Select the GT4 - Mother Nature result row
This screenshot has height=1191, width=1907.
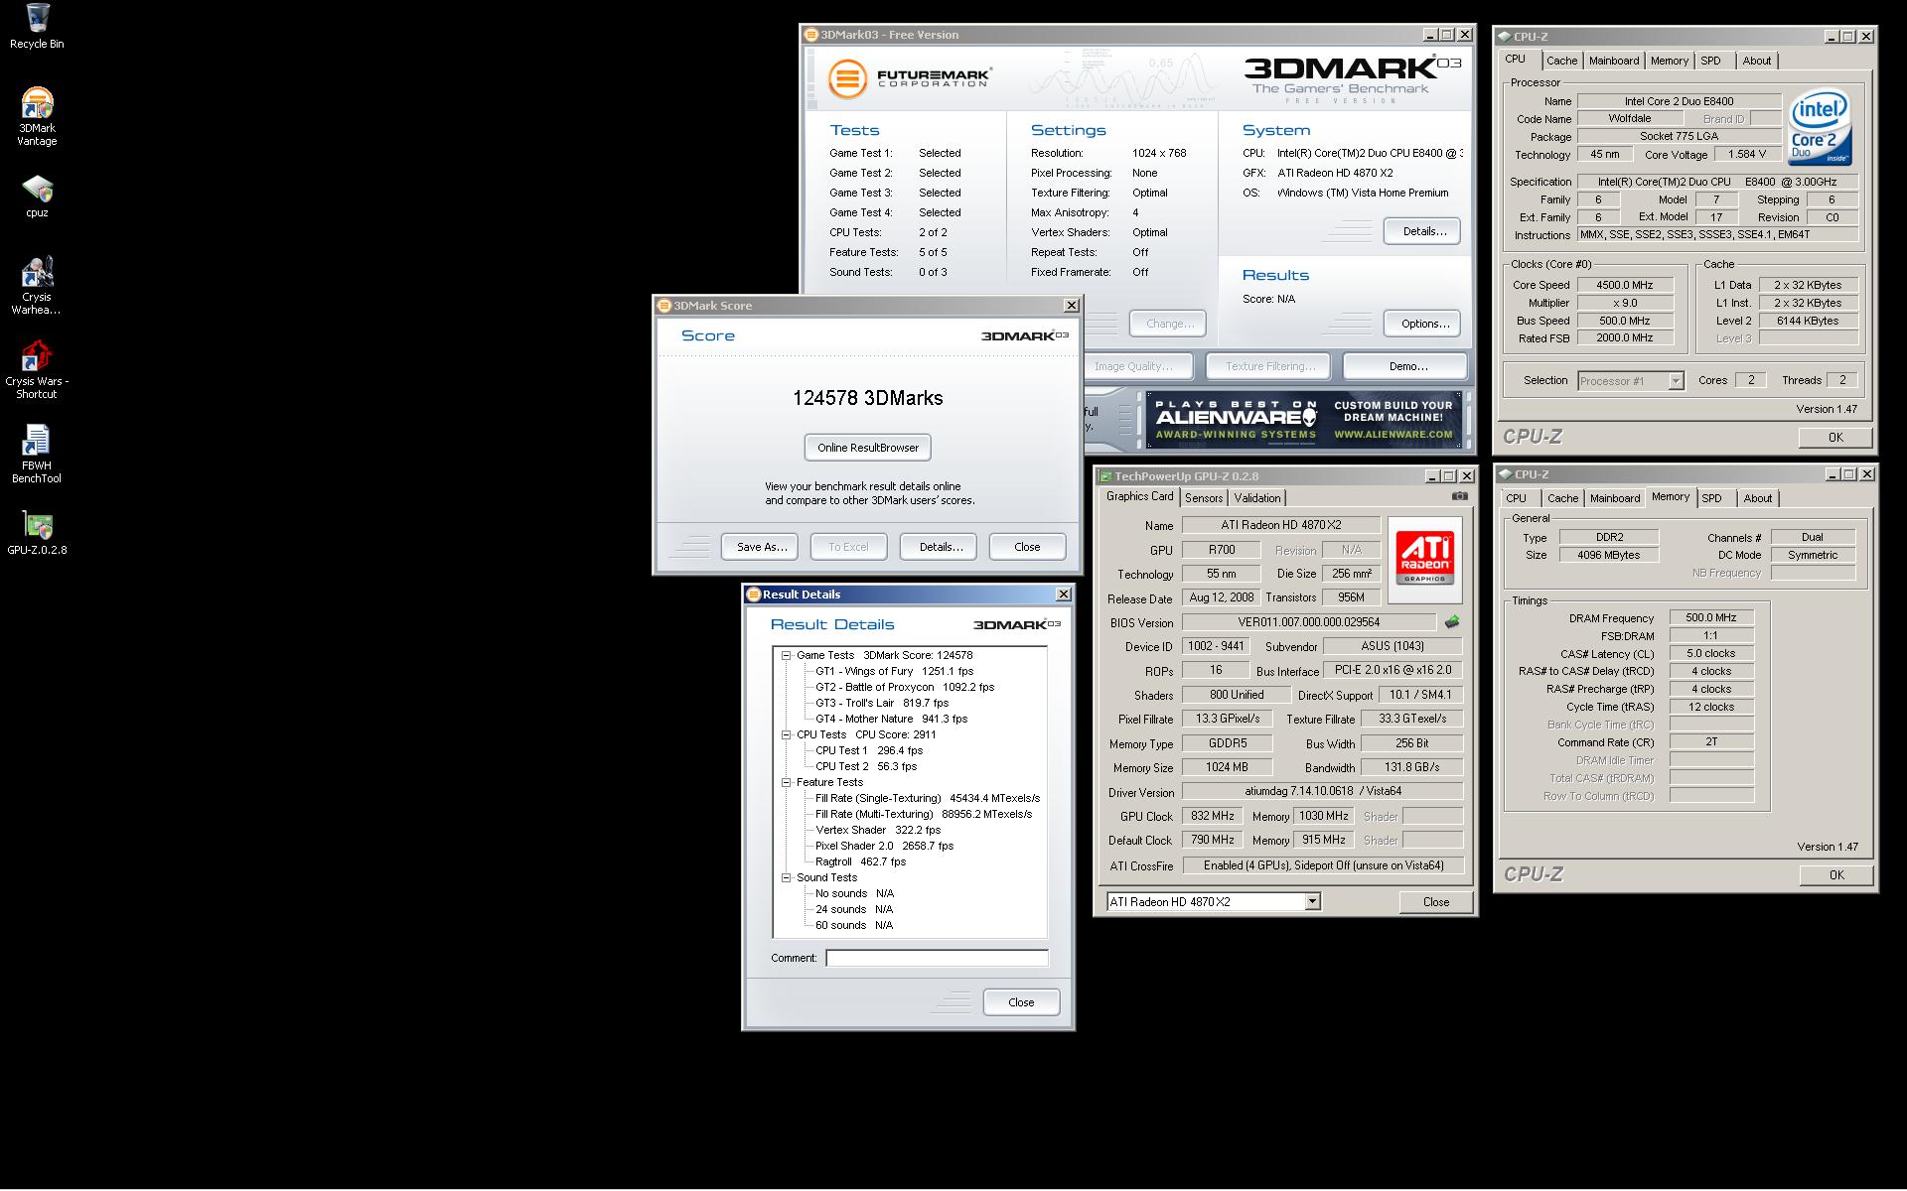coord(891,719)
